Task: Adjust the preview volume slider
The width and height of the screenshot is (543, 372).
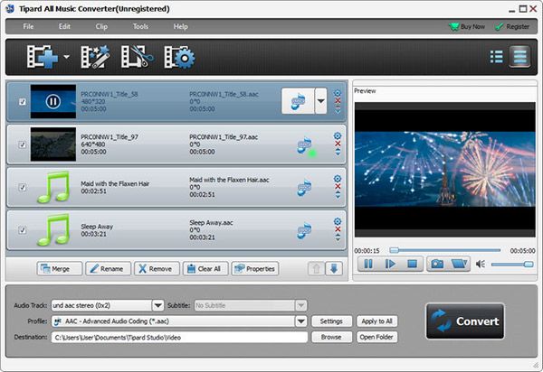Action: pyautogui.click(x=512, y=265)
